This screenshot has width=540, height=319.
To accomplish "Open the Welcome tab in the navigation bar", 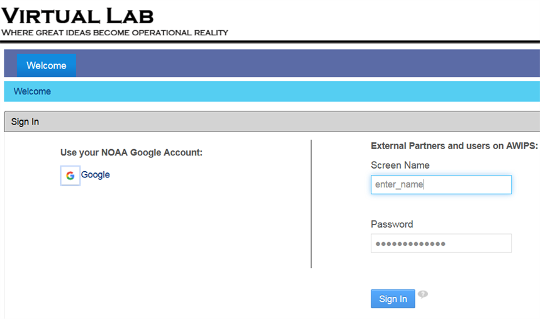I will click(x=47, y=65).
